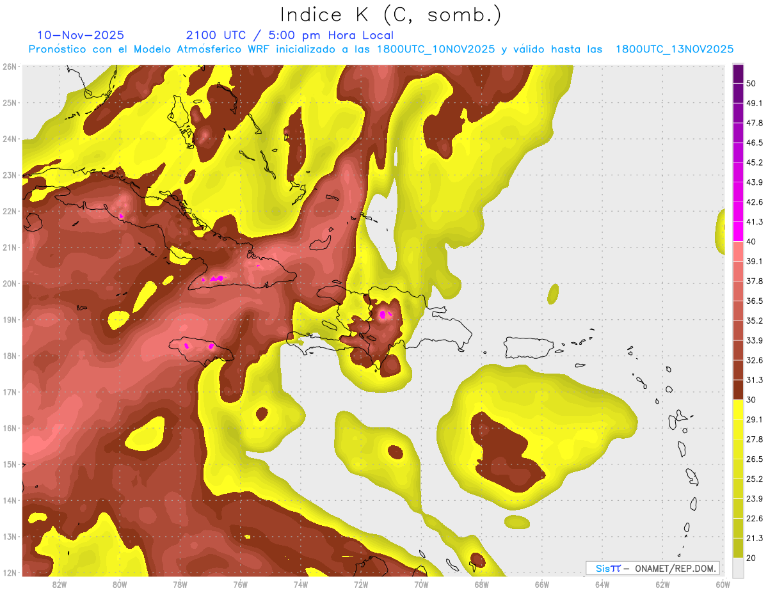Click the '1800UTC_10NOV2025' initialization time text
Screen dimensions: 768x593
click(435, 49)
